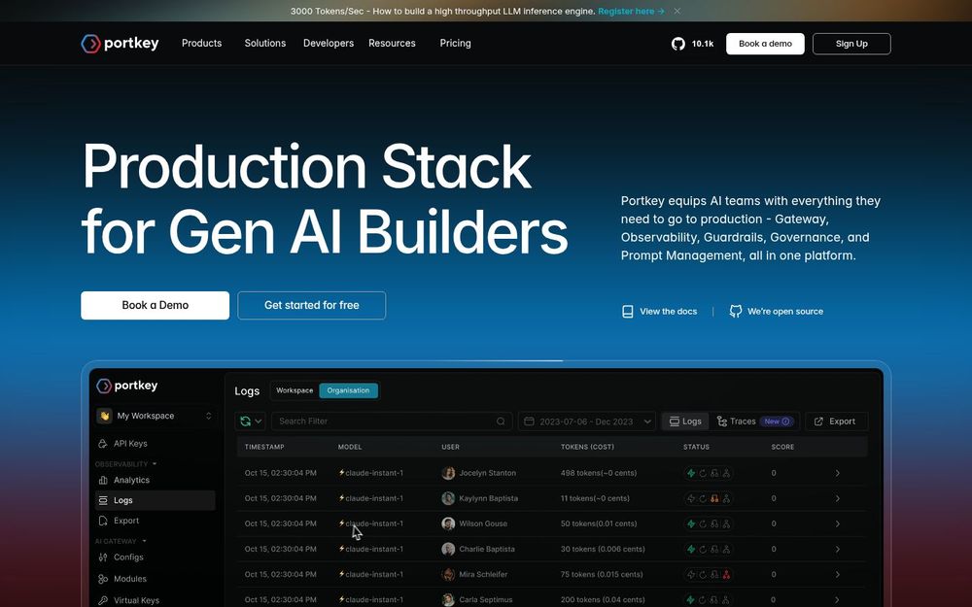This screenshot has height=607, width=972.
Task: Expand Mira Schleifer's log row chevron
Action: [x=838, y=575]
